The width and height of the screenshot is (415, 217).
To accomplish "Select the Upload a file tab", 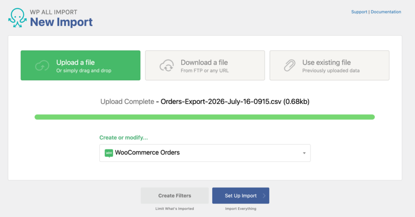I will point(81,65).
